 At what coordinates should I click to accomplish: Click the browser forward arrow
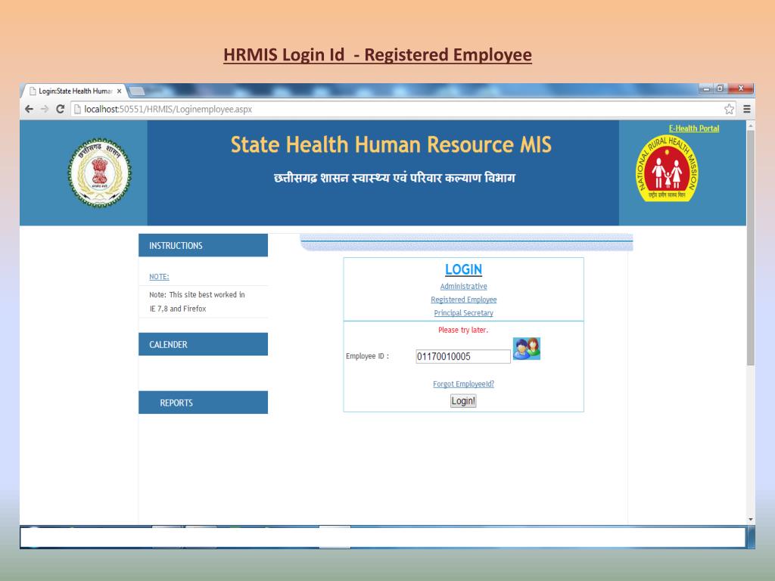coord(45,109)
